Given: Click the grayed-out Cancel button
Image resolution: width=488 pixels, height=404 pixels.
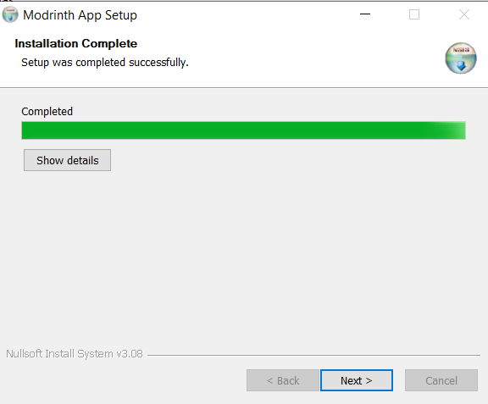Looking at the screenshot, I should [x=441, y=380].
